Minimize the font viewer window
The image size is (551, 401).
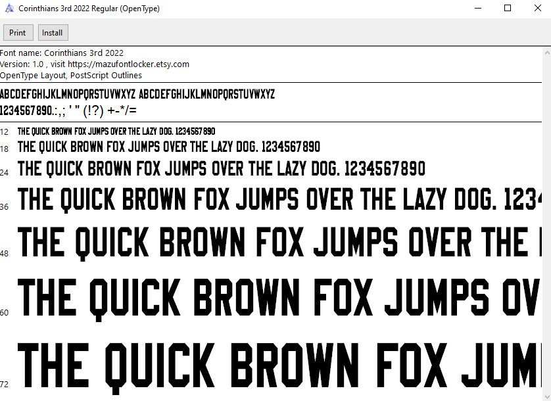coord(477,9)
